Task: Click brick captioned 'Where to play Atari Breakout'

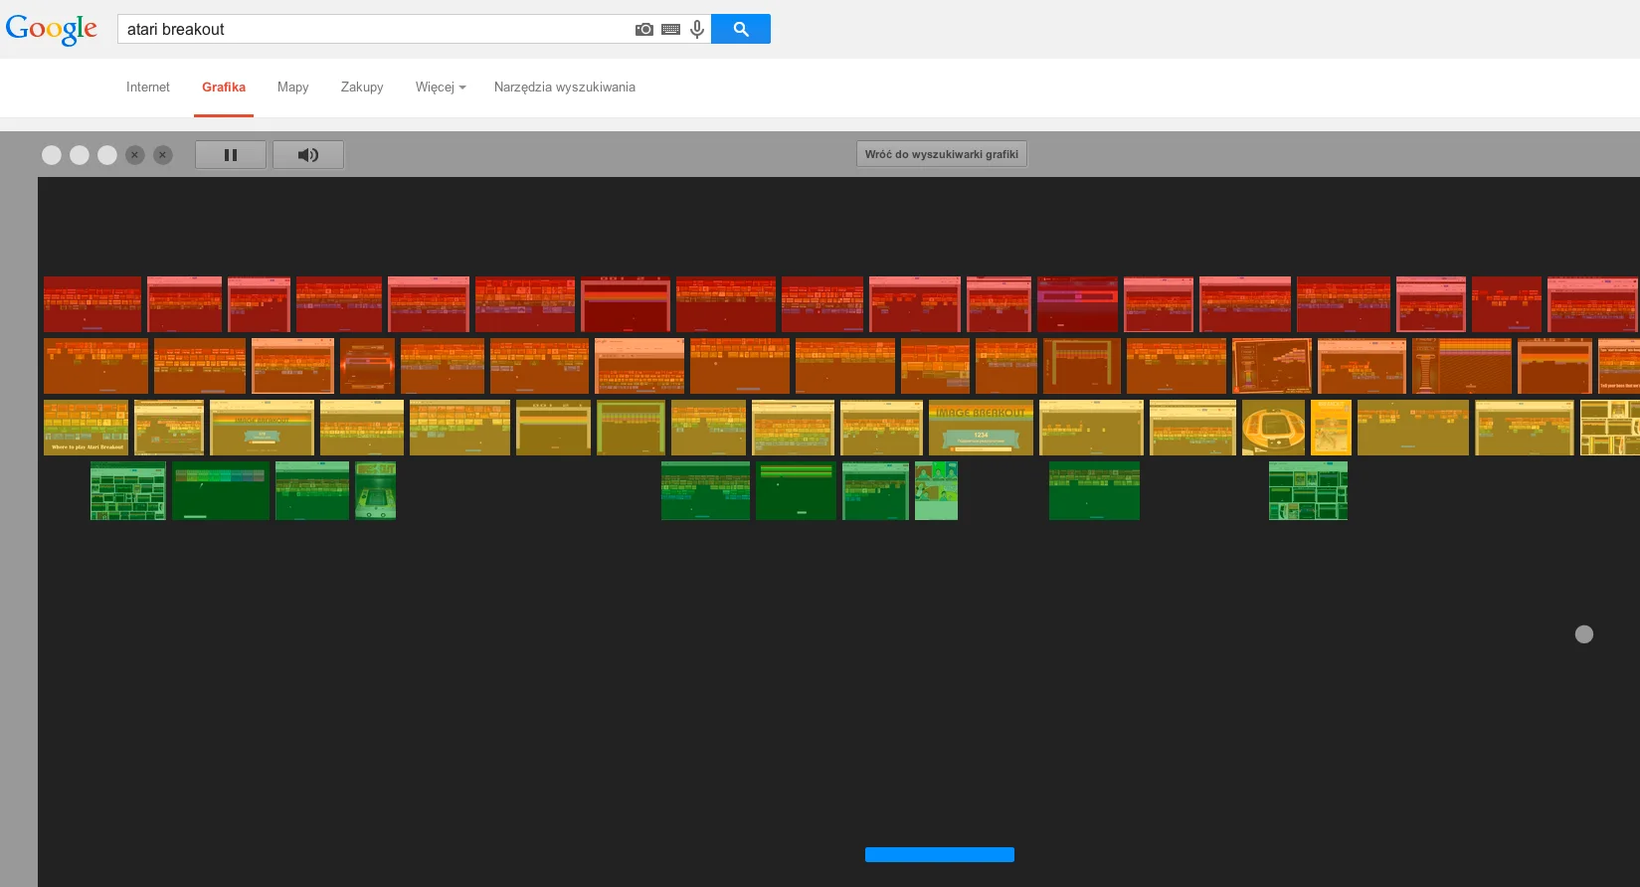Action: [x=86, y=428]
